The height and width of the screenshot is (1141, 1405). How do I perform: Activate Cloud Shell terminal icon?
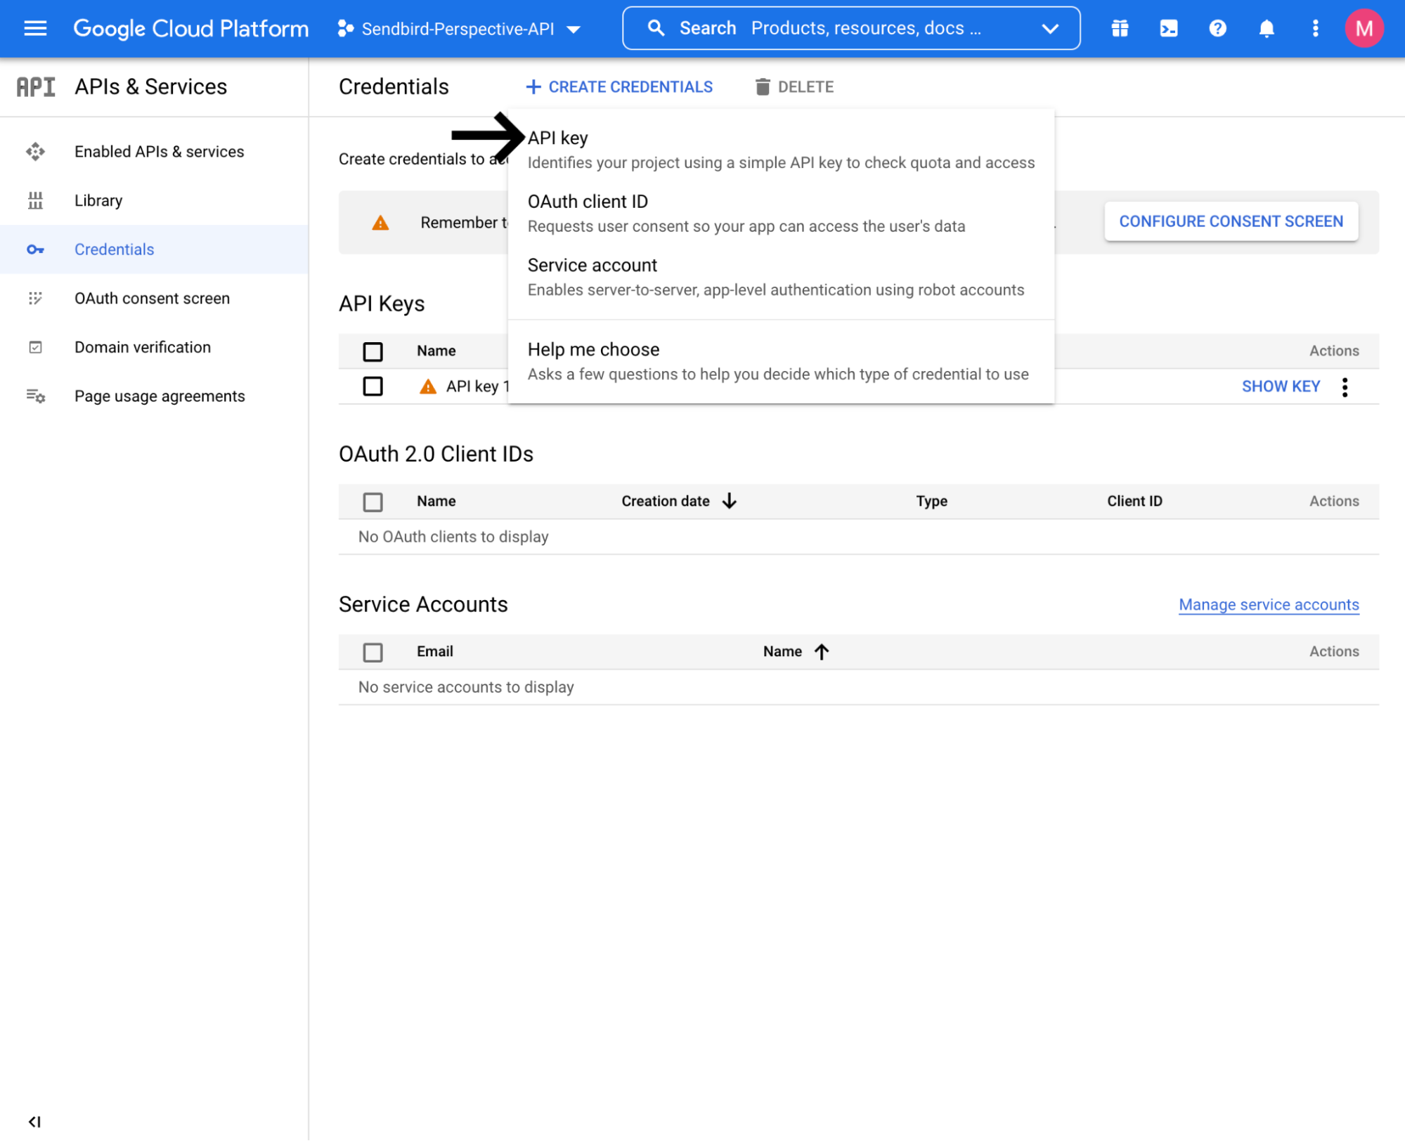pyautogui.click(x=1169, y=28)
